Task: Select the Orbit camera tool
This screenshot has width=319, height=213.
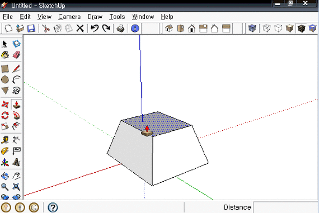Action: coord(5,176)
